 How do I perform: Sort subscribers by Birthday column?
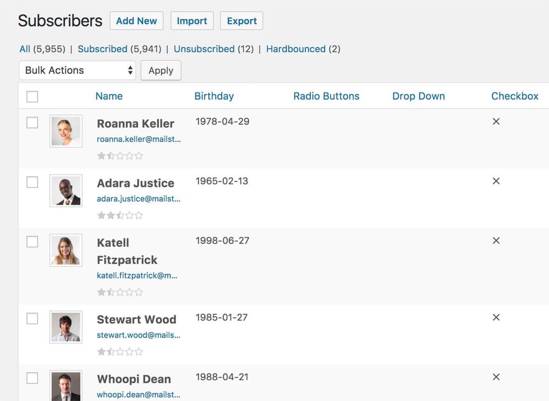pos(214,96)
